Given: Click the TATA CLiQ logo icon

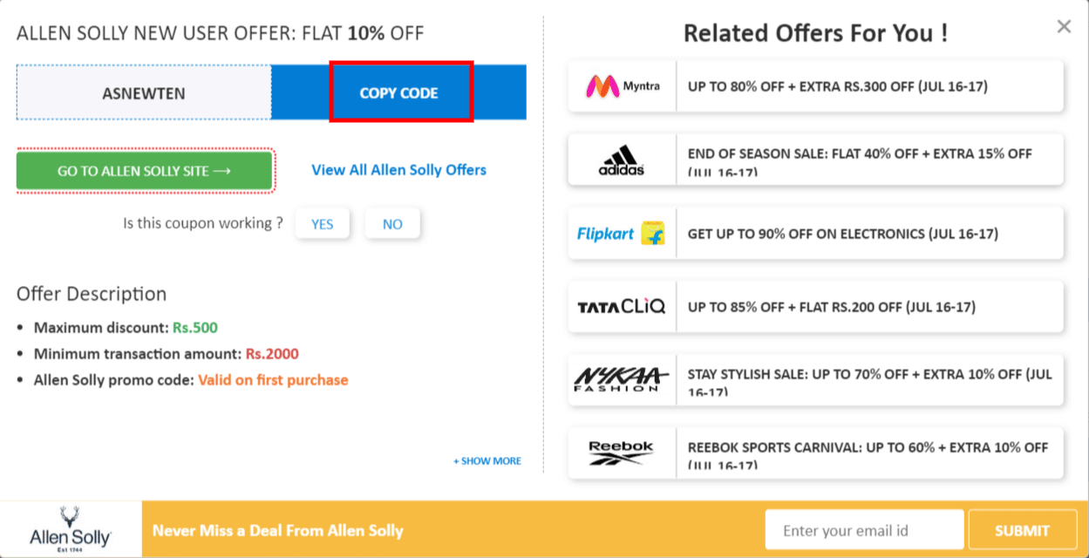Looking at the screenshot, I should coord(621,307).
